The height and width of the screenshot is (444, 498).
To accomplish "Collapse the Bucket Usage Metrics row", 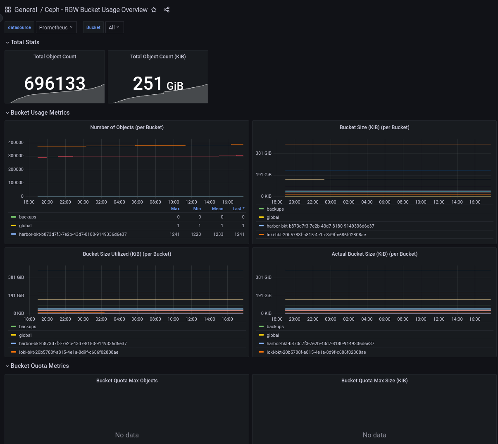I will click(37, 113).
